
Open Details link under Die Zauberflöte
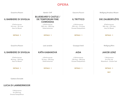tap(109, 35)
